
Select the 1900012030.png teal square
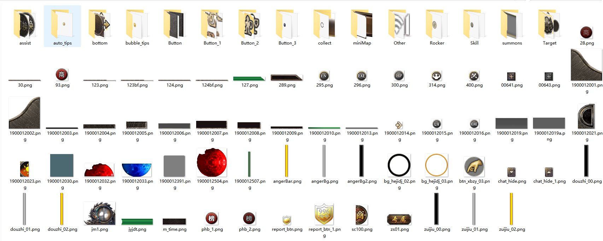(62, 165)
